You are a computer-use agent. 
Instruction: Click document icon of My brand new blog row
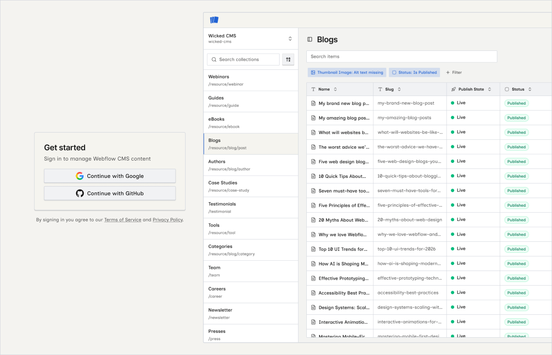[x=313, y=103]
